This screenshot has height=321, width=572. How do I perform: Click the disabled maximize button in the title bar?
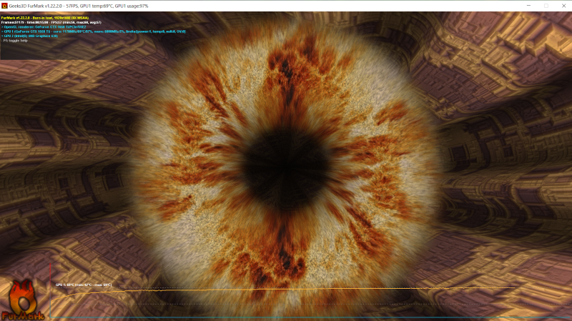tap(546, 6)
